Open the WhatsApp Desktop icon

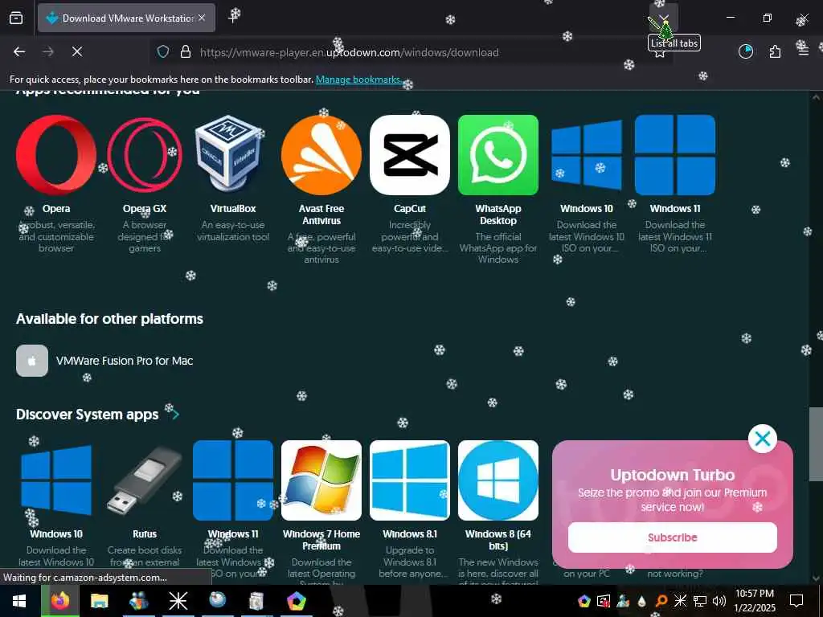tap(498, 155)
